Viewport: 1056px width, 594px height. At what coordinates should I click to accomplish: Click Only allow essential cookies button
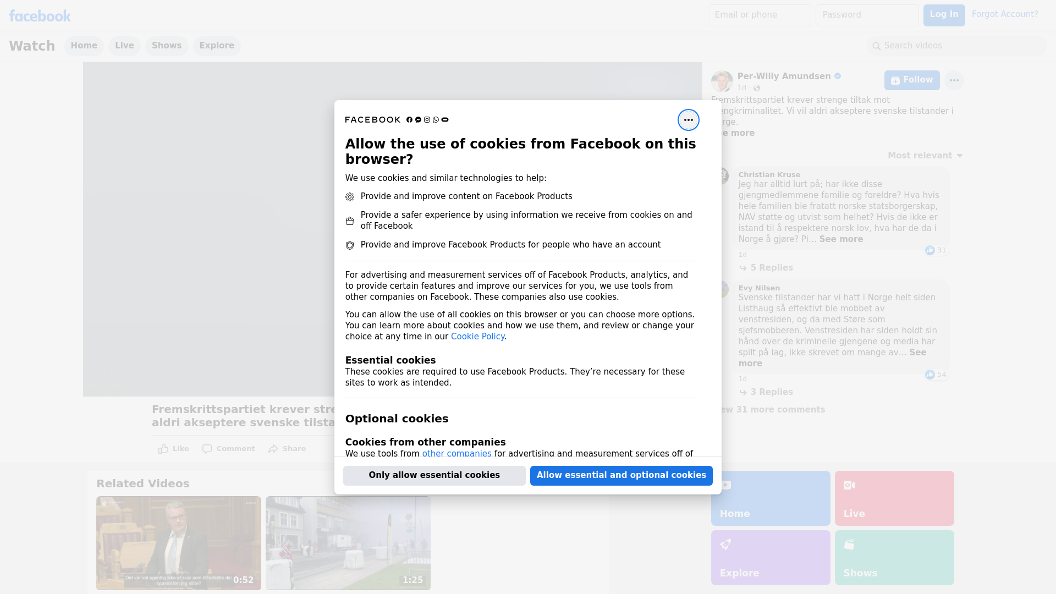point(434,476)
